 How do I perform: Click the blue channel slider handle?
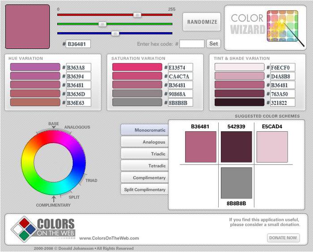click(x=115, y=33)
